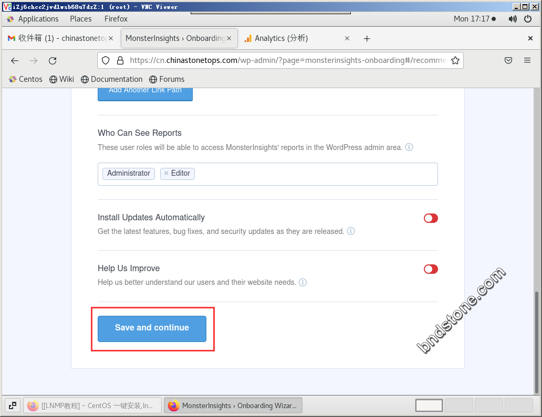This screenshot has height=417, width=542.
Task: Click the info icon beside Who Can See Reports description
Action: point(409,147)
